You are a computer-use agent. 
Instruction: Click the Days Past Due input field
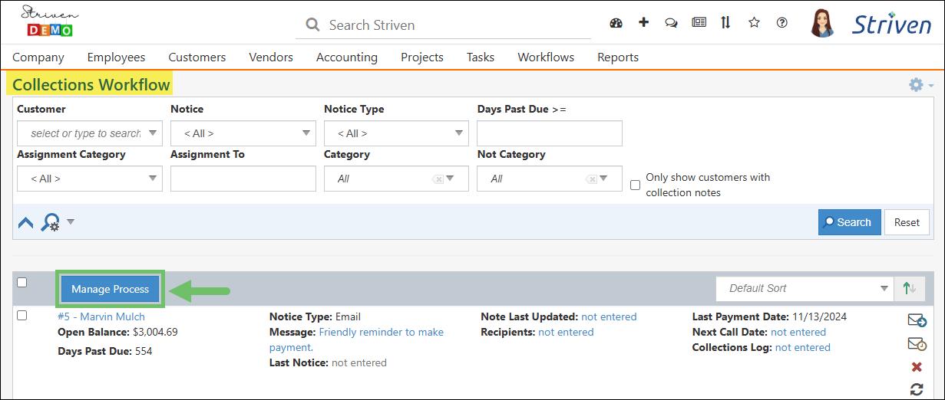click(x=550, y=133)
